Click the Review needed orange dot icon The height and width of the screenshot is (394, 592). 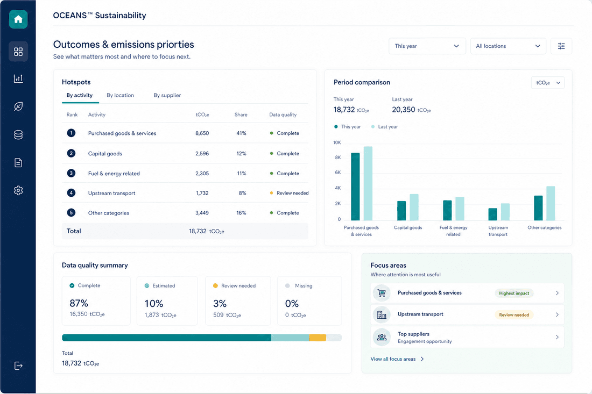215,286
